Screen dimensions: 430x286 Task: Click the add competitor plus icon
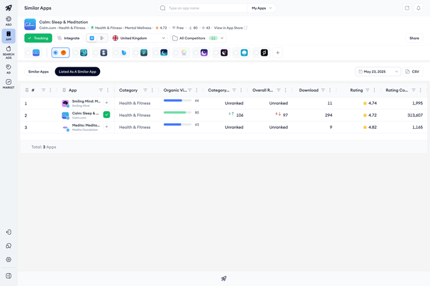pyautogui.click(x=278, y=53)
